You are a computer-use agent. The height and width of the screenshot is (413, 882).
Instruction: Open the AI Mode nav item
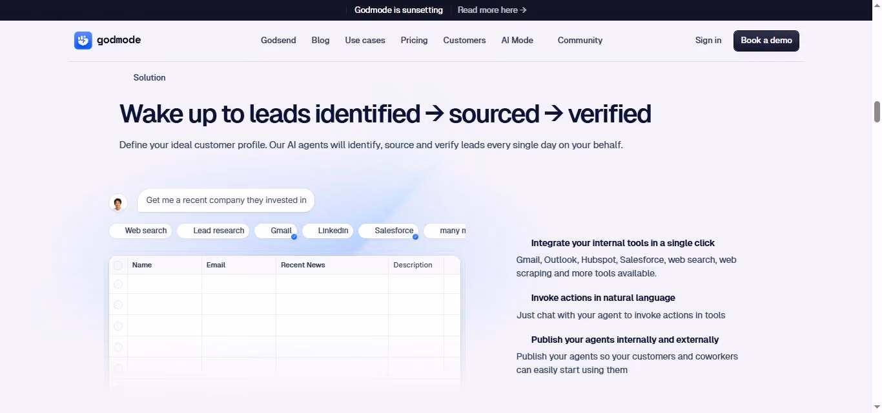[x=517, y=40]
